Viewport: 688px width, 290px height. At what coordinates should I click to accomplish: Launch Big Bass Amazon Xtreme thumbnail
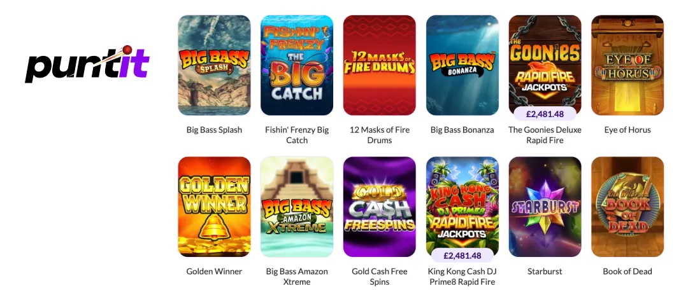(x=297, y=207)
